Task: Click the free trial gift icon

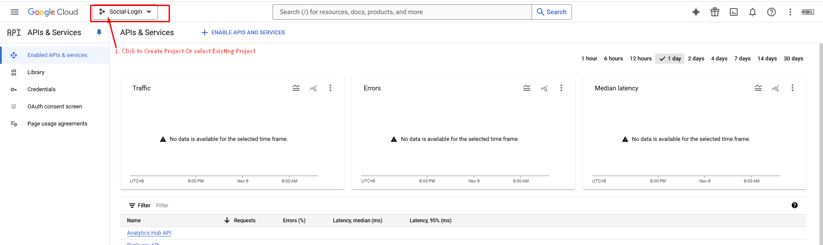Action: (x=714, y=12)
